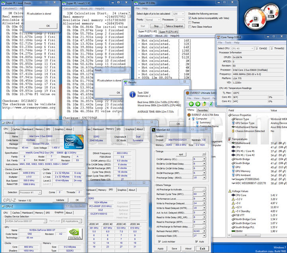Click the Chassis Intrusion Detected icon
287x253 pixels.
tap(233, 131)
